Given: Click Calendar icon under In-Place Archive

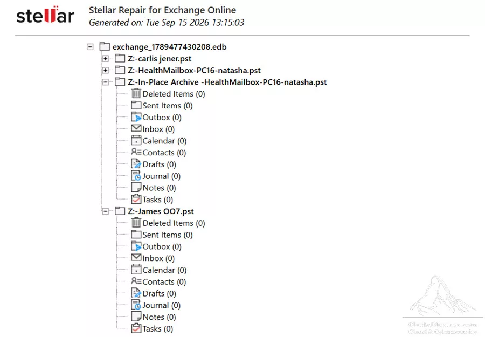Looking at the screenshot, I should (136, 141).
